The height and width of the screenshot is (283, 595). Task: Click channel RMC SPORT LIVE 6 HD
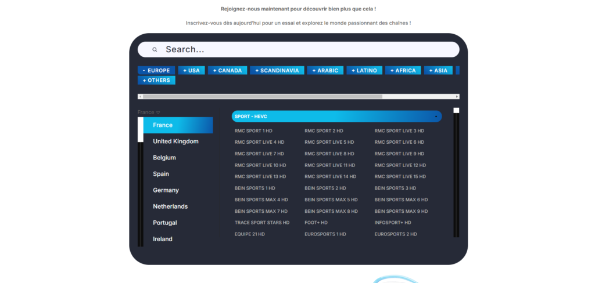[x=399, y=142]
